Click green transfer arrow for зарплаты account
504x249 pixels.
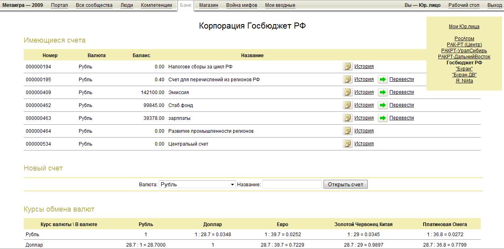[x=383, y=118]
